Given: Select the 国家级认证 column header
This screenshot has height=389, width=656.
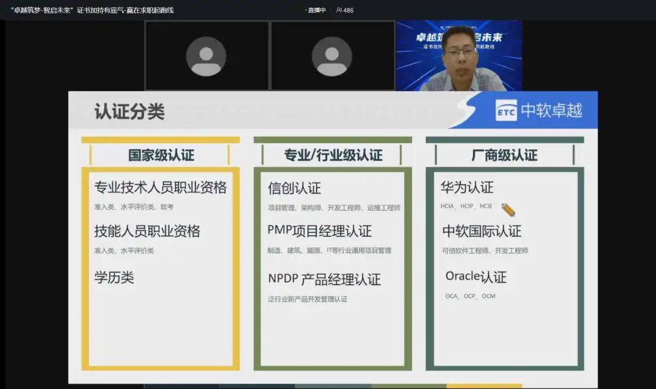Looking at the screenshot, I should [x=161, y=155].
